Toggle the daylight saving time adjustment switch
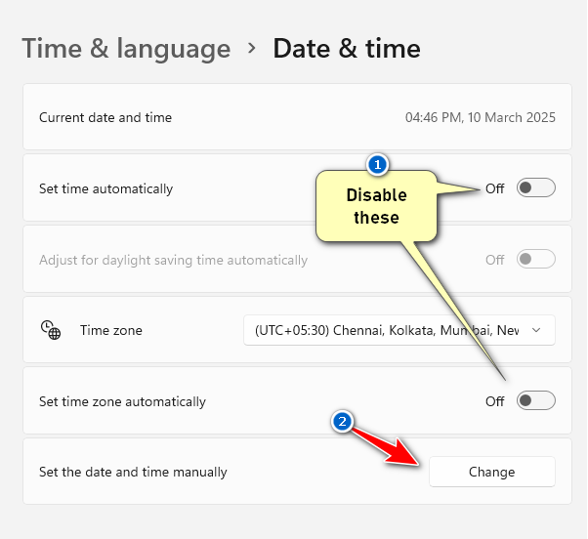Image resolution: width=588 pixels, height=539 pixels. 535,260
